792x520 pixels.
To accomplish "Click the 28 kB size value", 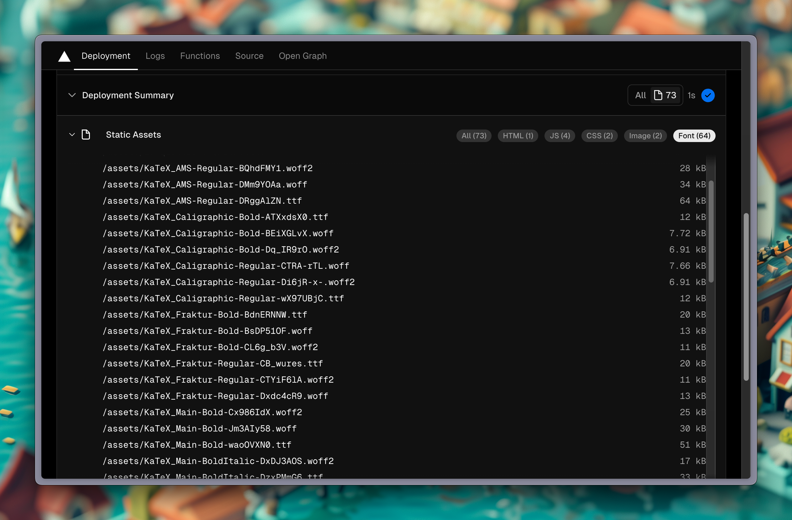I will [692, 168].
